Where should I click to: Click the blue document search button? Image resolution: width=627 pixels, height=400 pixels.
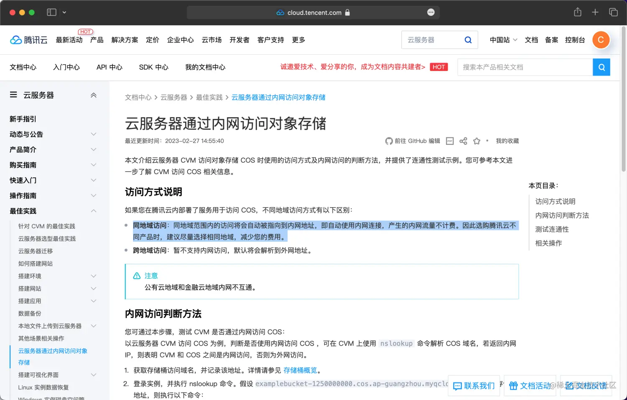point(602,67)
